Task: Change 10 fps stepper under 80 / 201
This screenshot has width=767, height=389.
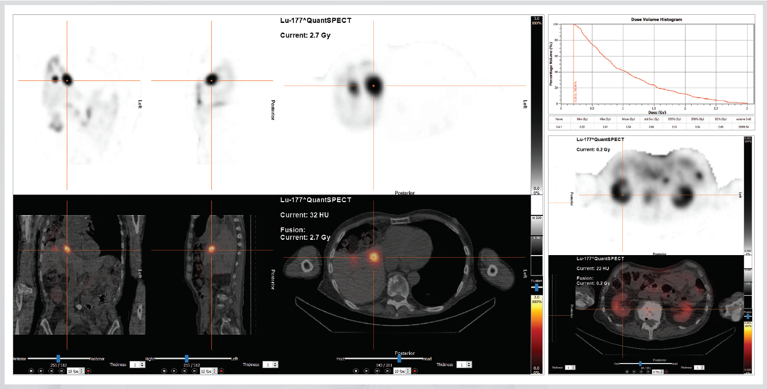Action: 658,372
